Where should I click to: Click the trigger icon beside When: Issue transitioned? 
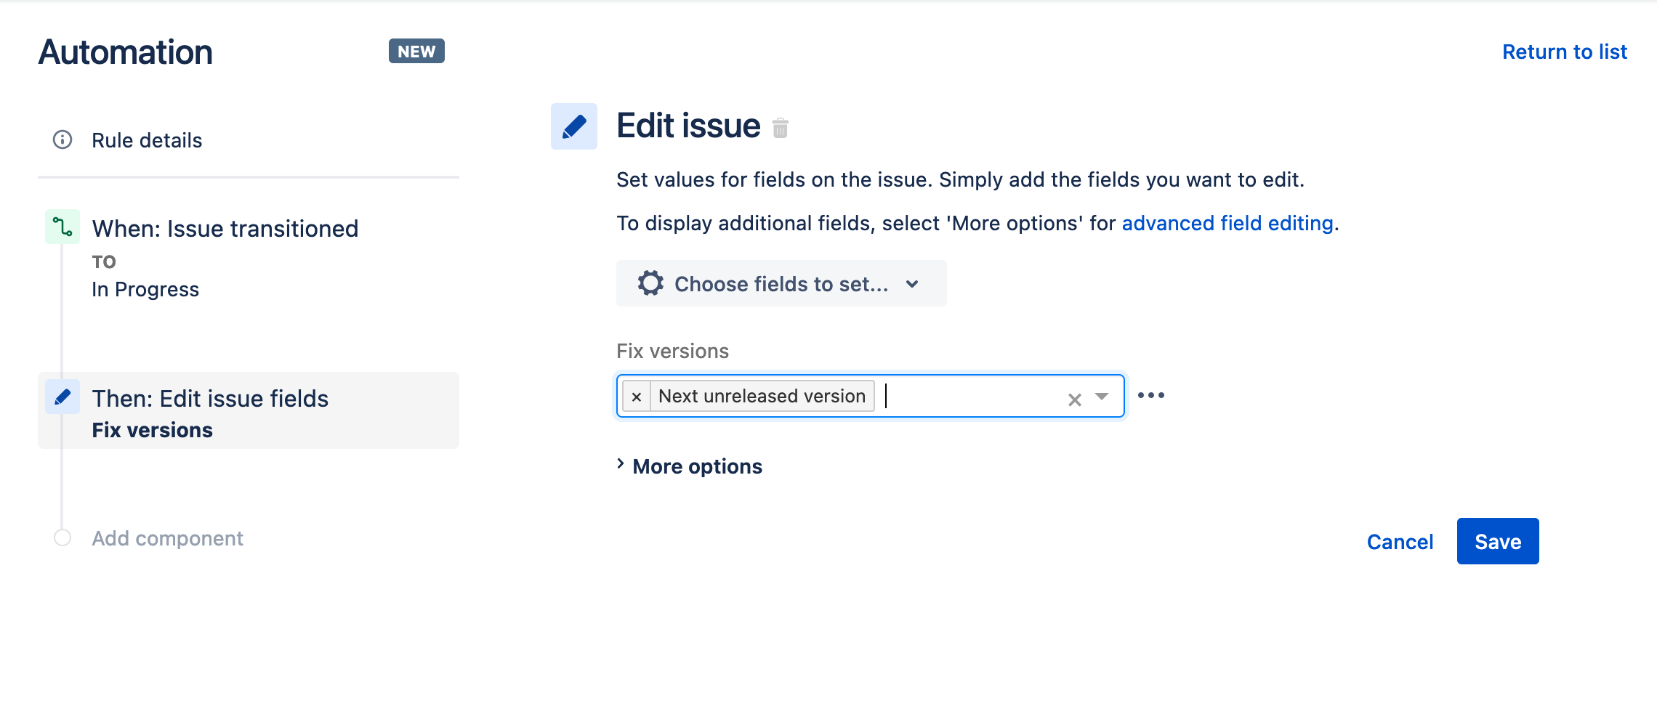pos(63,228)
